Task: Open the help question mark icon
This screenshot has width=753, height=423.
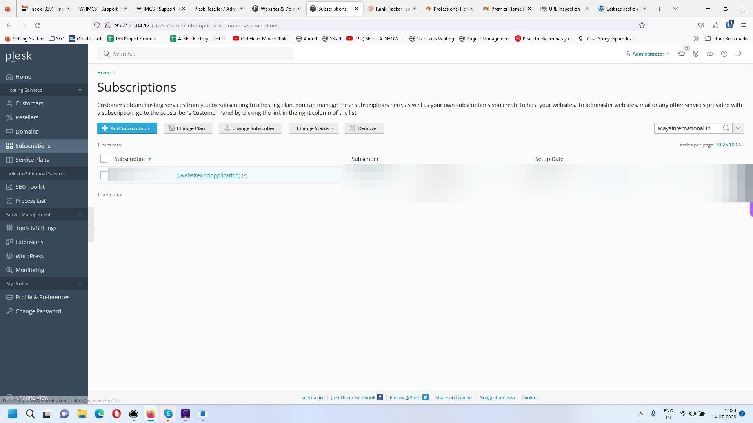Action: tap(724, 54)
